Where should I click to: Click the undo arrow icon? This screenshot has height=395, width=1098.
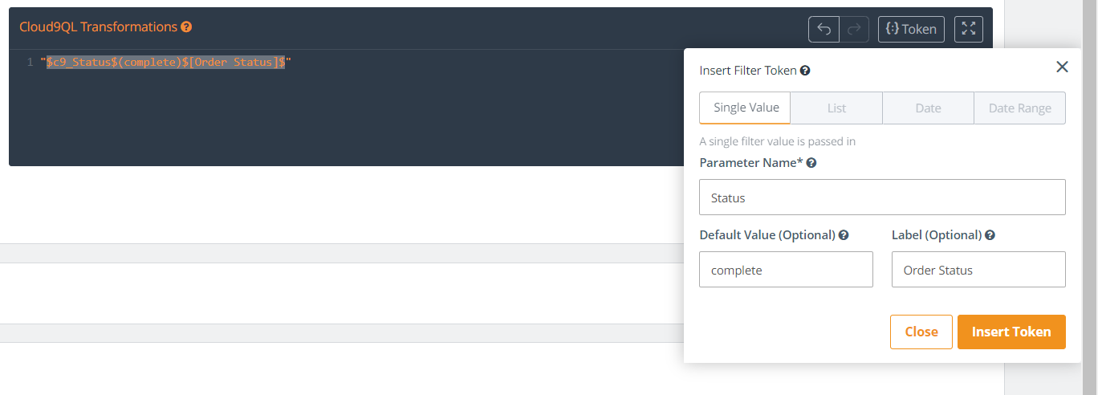823,29
